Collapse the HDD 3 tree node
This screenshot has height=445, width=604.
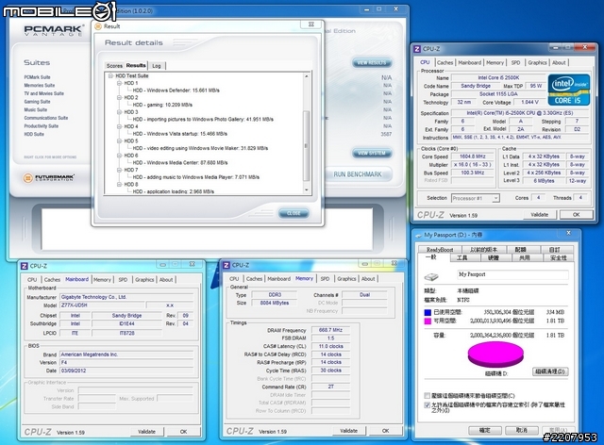[120, 112]
